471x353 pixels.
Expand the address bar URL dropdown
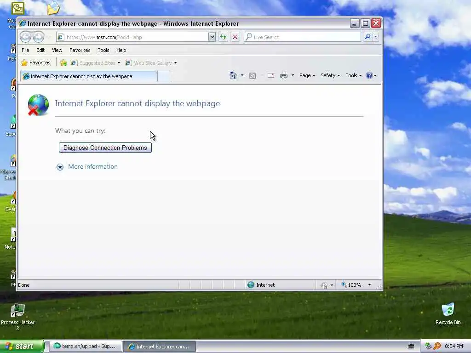[212, 37]
